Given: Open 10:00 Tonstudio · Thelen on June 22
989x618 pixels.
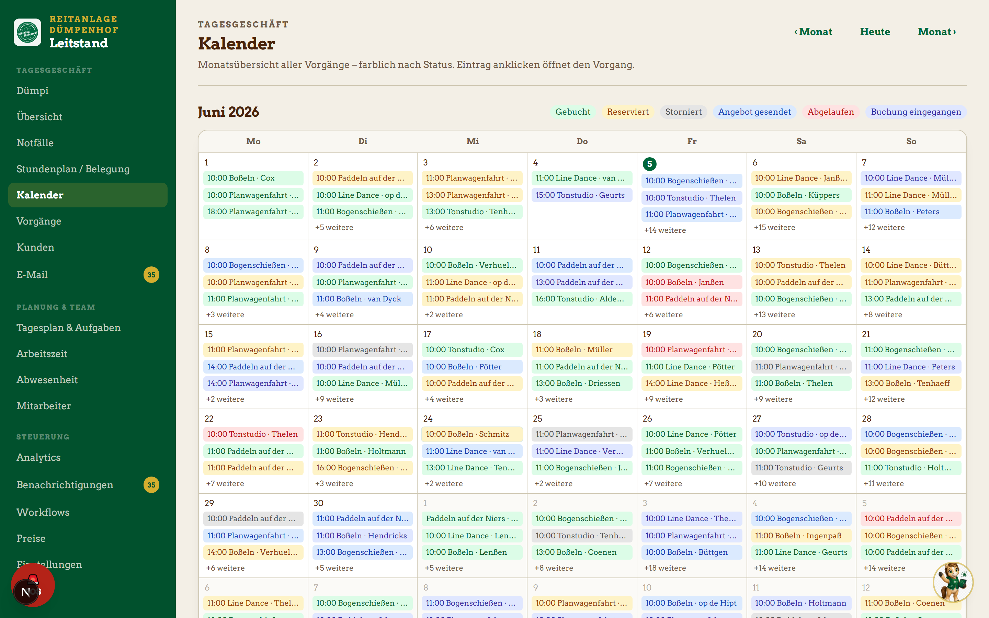Looking at the screenshot, I should click(253, 434).
